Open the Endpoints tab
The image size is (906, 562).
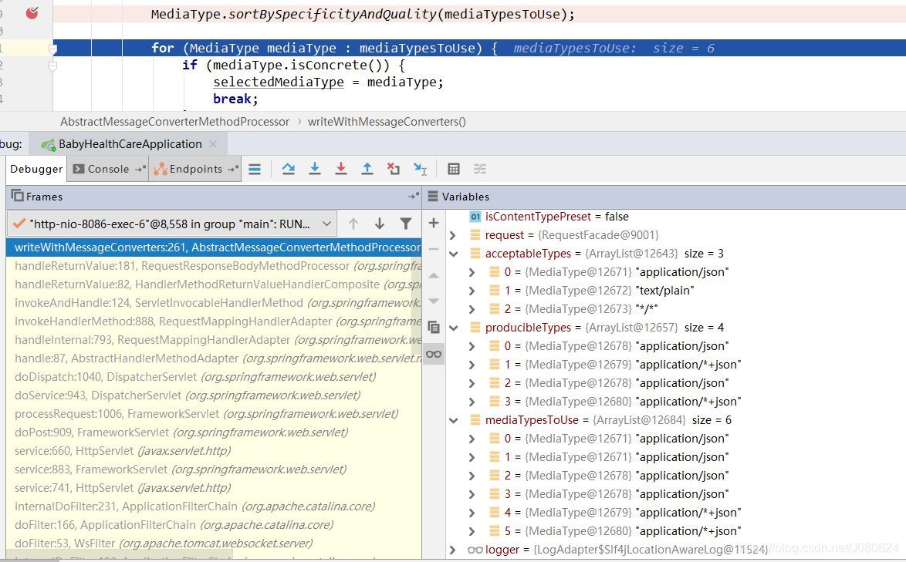tap(195, 169)
